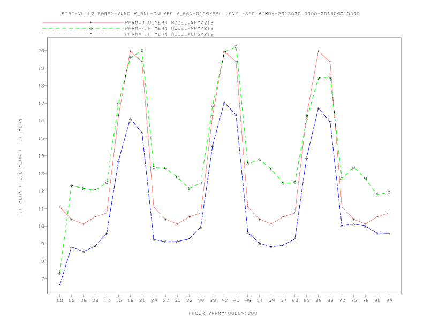Click y-axis tick label 8
Image resolution: width=424 pixels, height=327 pixels.
[x=43, y=261]
